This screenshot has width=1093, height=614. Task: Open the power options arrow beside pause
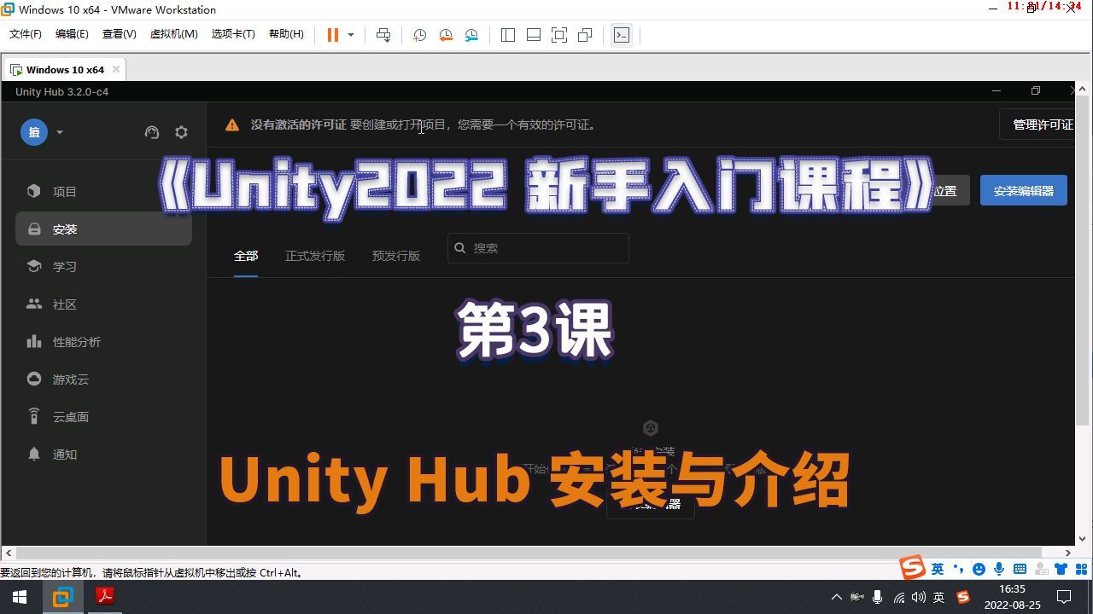coord(350,35)
